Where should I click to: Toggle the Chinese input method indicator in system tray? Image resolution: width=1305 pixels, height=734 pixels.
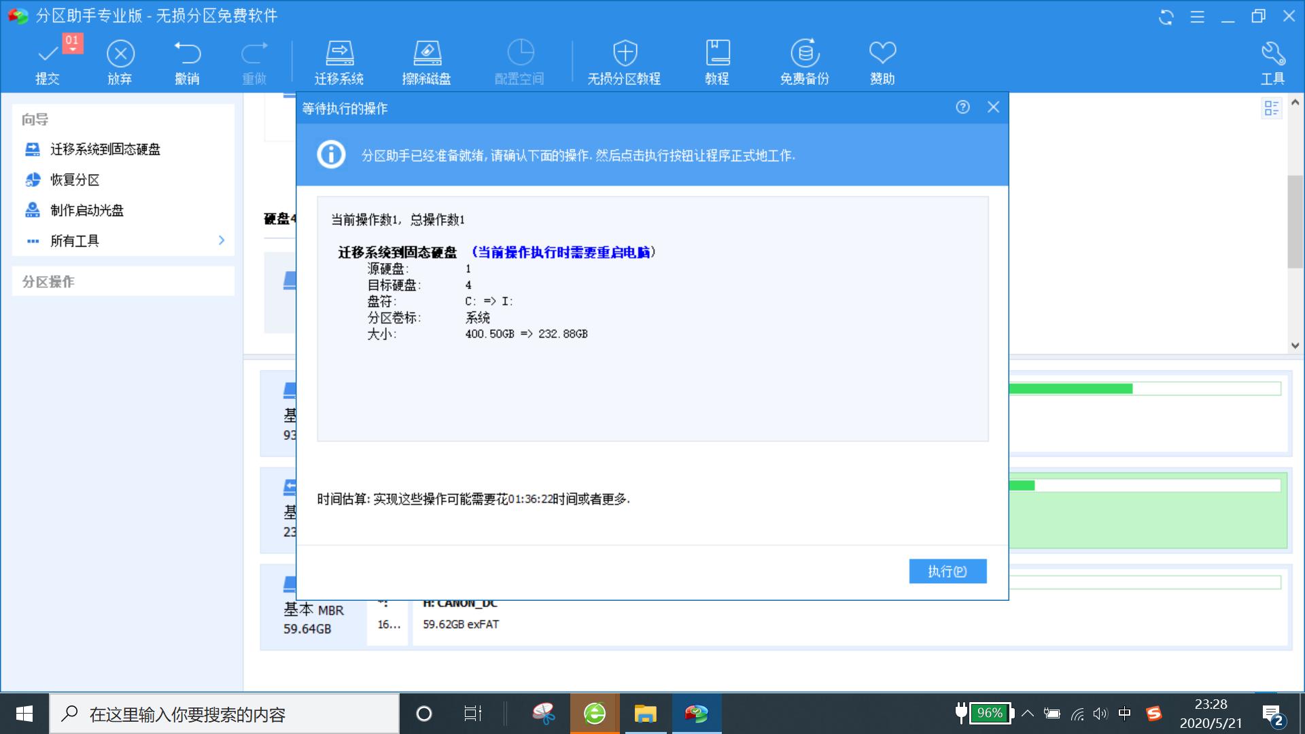coord(1125,714)
